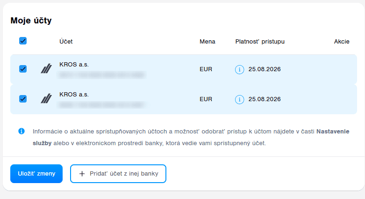Open the Nastavenie služby link
This screenshot has width=365, height=199.
point(333,132)
